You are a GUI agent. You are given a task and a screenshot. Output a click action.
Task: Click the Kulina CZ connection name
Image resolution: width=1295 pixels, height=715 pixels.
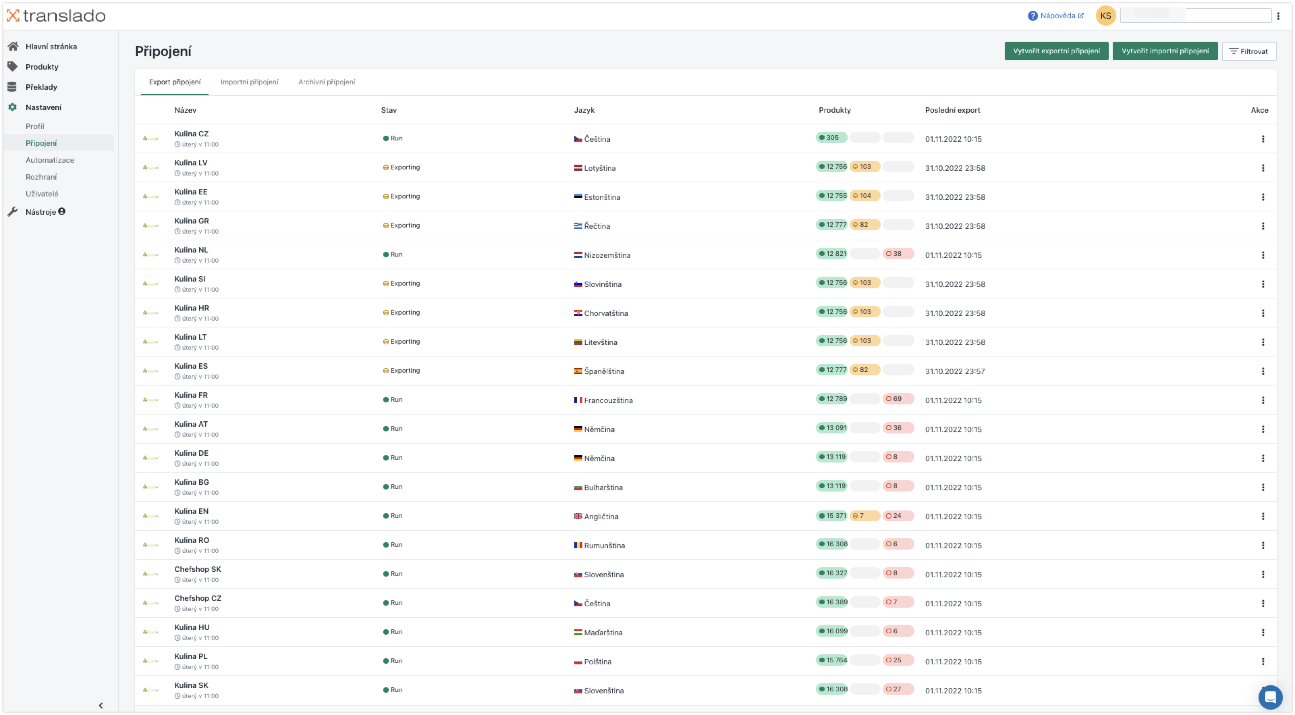(191, 134)
